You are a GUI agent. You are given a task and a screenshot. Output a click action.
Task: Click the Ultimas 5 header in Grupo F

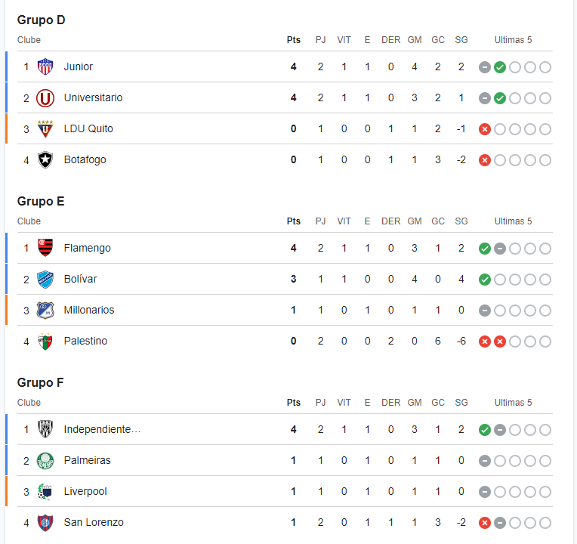[513, 402]
